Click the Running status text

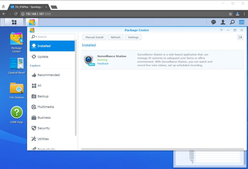(102, 60)
